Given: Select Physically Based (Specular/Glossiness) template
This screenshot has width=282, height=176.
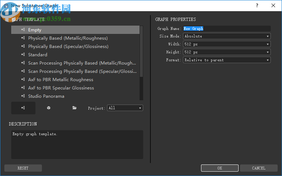Looking at the screenshot, I should (75, 46).
